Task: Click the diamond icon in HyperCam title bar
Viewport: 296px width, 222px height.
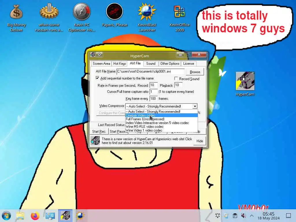Action: pos(99,55)
